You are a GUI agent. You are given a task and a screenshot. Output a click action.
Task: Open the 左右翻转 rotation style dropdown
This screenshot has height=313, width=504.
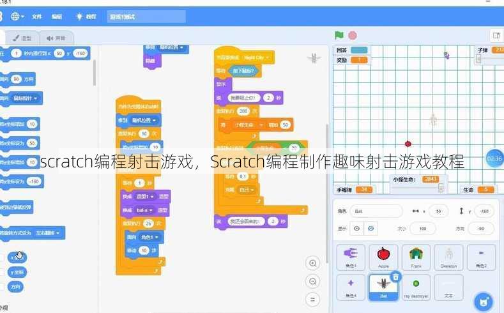(47, 233)
